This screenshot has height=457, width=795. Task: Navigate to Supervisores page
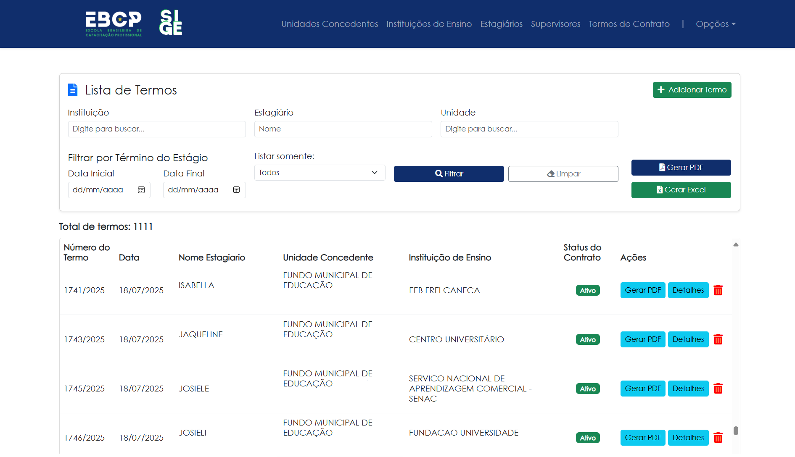[x=555, y=24]
